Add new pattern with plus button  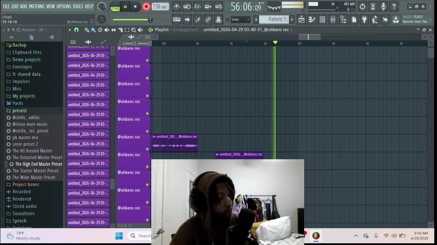point(292,19)
